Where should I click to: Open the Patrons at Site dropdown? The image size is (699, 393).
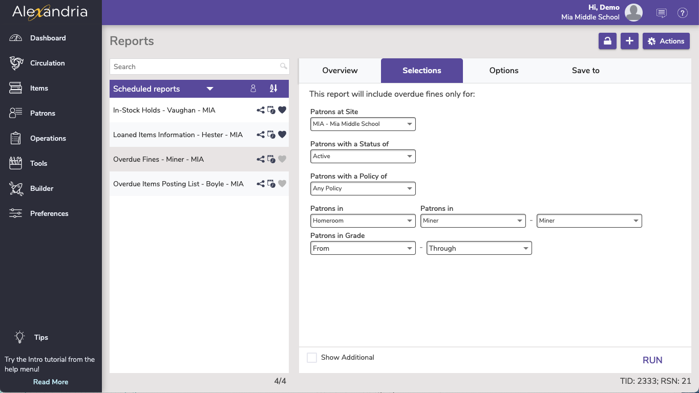click(x=363, y=124)
